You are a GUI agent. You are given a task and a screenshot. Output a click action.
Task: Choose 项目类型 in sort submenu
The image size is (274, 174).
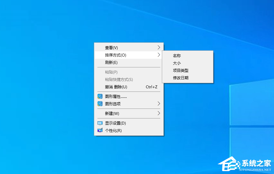click(181, 70)
